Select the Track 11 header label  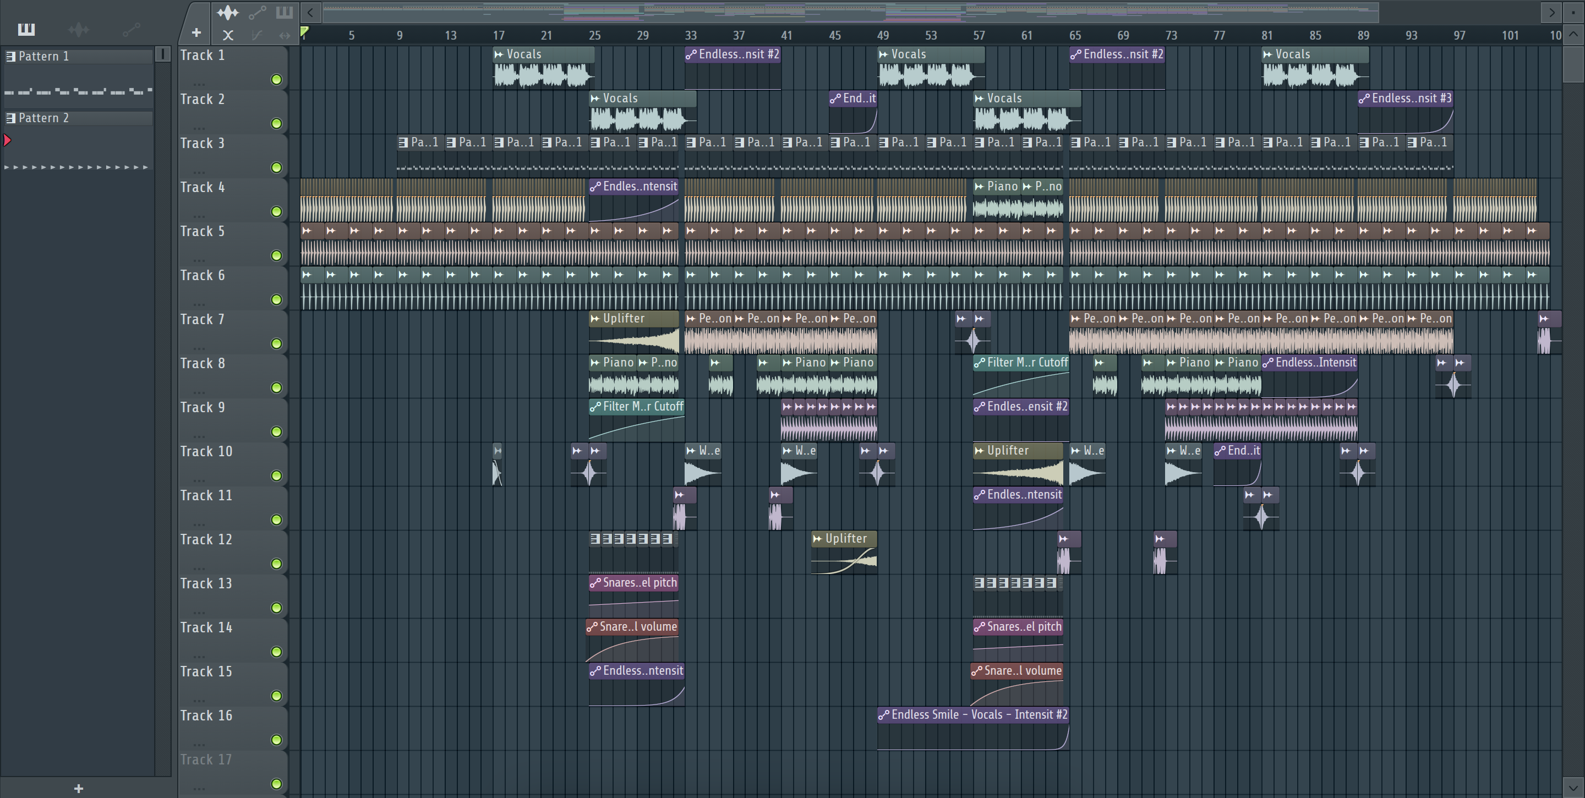click(x=206, y=496)
